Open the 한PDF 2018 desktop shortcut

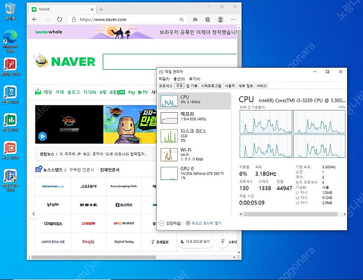click(x=10, y=67)
